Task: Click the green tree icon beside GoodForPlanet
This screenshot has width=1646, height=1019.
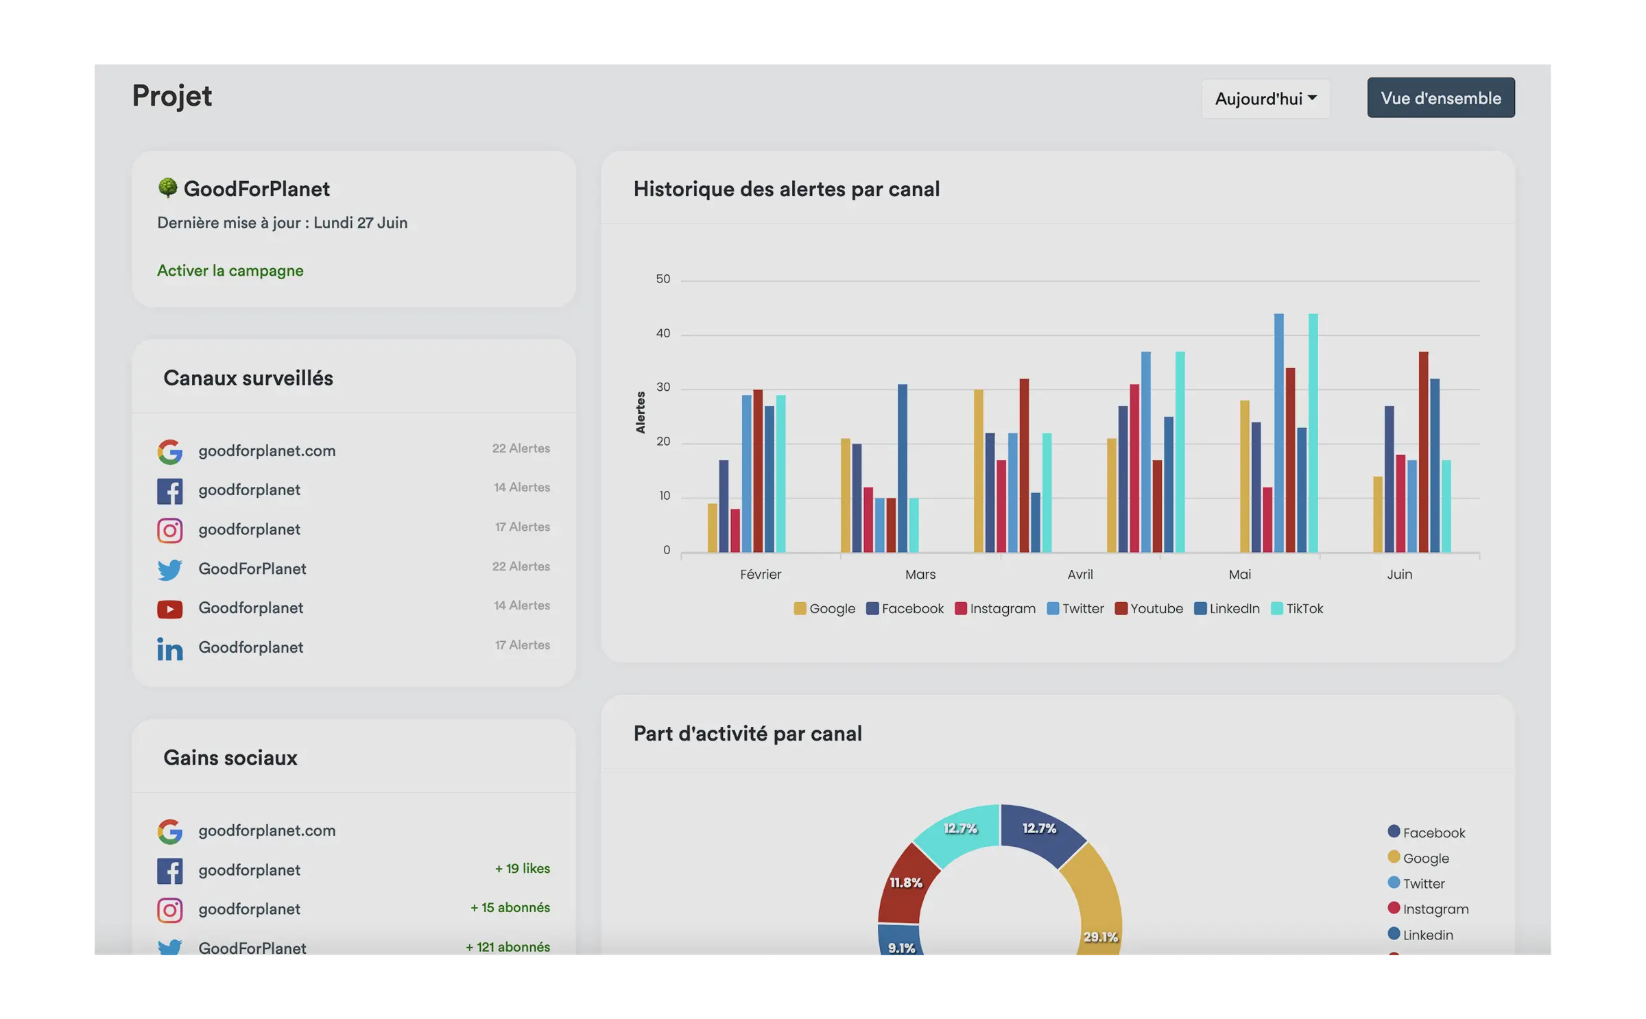Action: (167, 188)
